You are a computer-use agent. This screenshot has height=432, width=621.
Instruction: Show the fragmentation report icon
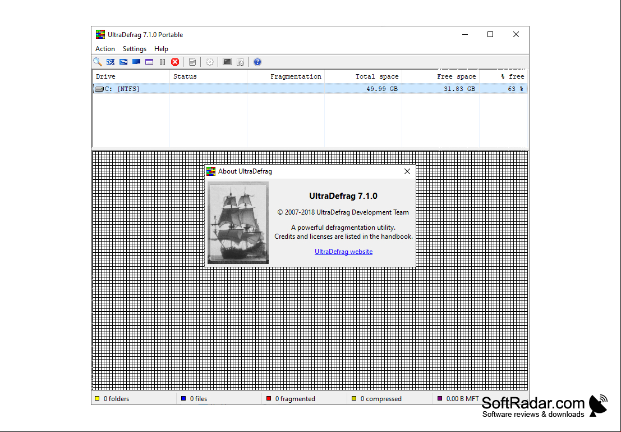point(192,62)
